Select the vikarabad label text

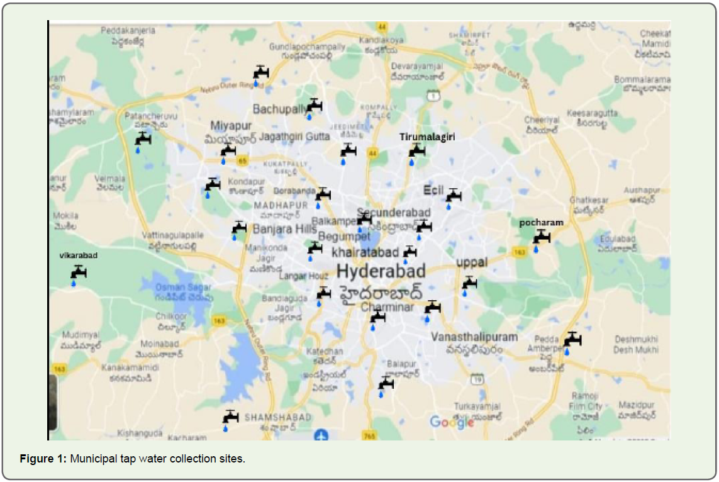(x=79, y=255)
